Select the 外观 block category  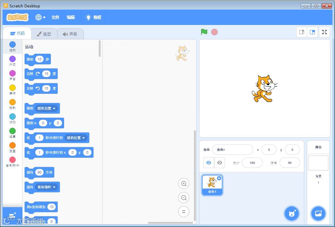pos(13,61)
